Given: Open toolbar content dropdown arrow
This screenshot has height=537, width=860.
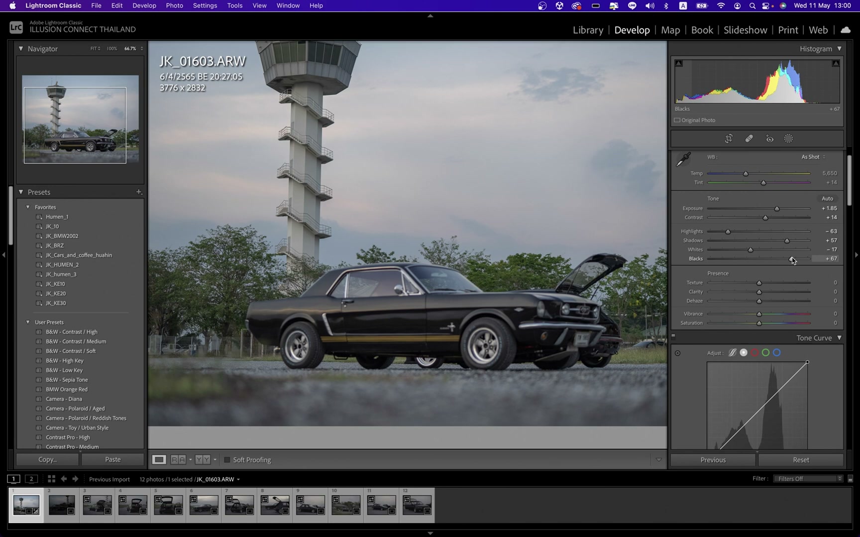Looking at the screenshot, I should pos(658,460).
